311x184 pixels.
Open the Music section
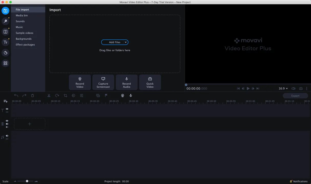tap(28, 27)
